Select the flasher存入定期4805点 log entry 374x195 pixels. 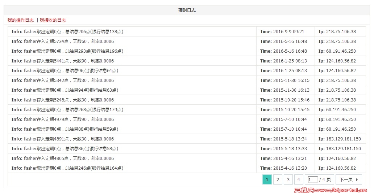[69, 159]
